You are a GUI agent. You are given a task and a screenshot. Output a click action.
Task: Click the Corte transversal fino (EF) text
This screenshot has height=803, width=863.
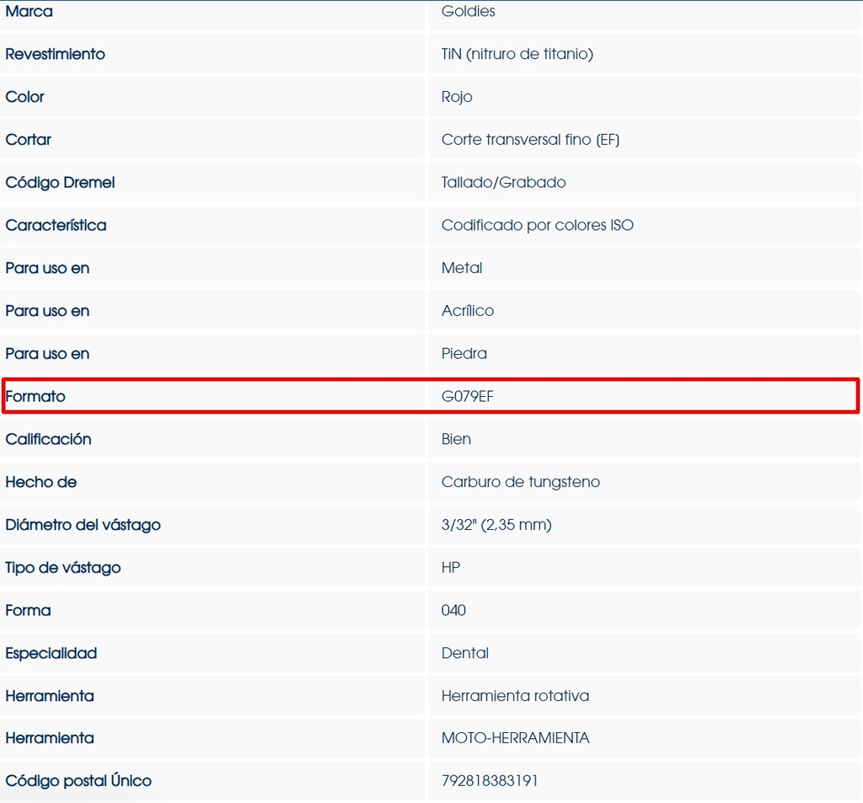coord(530,140)
